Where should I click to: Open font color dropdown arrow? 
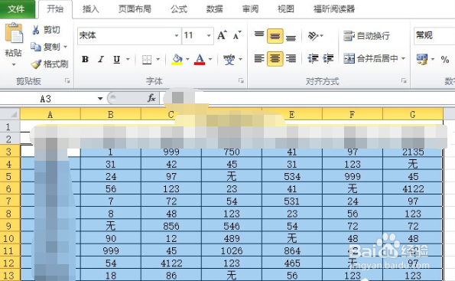click(x=210, y=59)
